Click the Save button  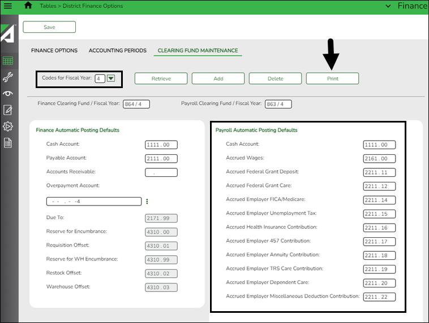(49, 27)
